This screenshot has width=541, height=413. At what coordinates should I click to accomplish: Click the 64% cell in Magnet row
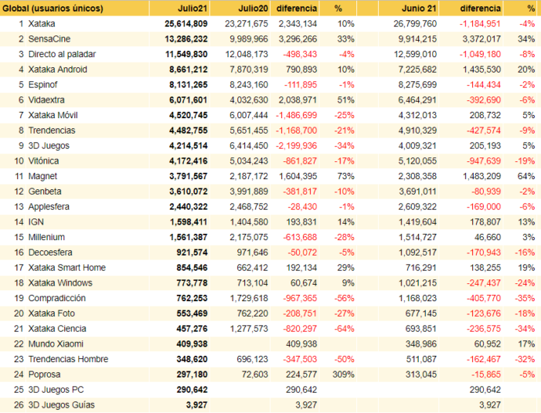[526, 176]
